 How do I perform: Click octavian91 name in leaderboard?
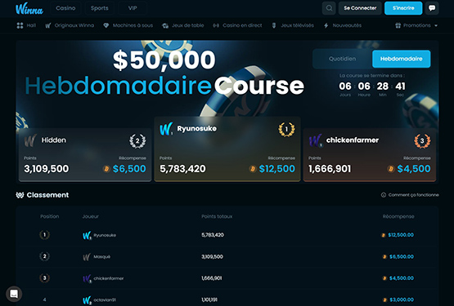105,300
